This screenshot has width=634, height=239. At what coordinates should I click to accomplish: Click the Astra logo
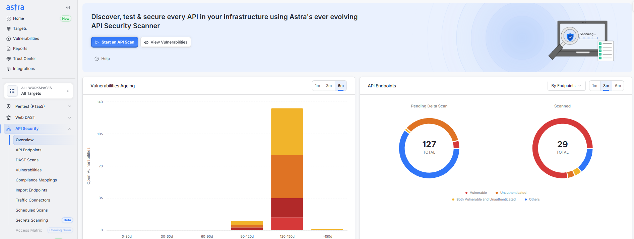pyautogui.click(x=15, y=7)
